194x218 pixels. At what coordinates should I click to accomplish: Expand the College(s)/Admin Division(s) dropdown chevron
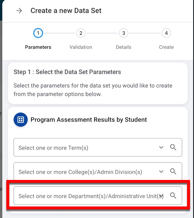(161, 171)
